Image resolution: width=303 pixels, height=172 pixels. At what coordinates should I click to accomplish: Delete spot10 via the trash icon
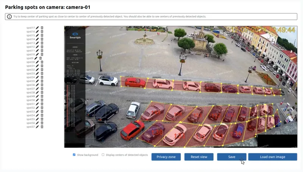tap(42, 54)
